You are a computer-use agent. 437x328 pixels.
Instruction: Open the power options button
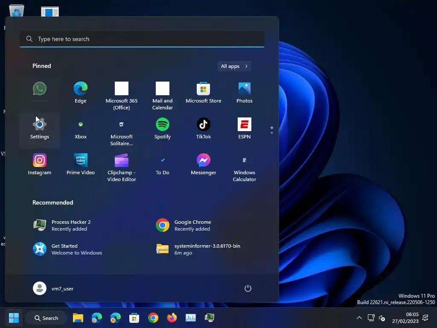click(x=248, y=288)
